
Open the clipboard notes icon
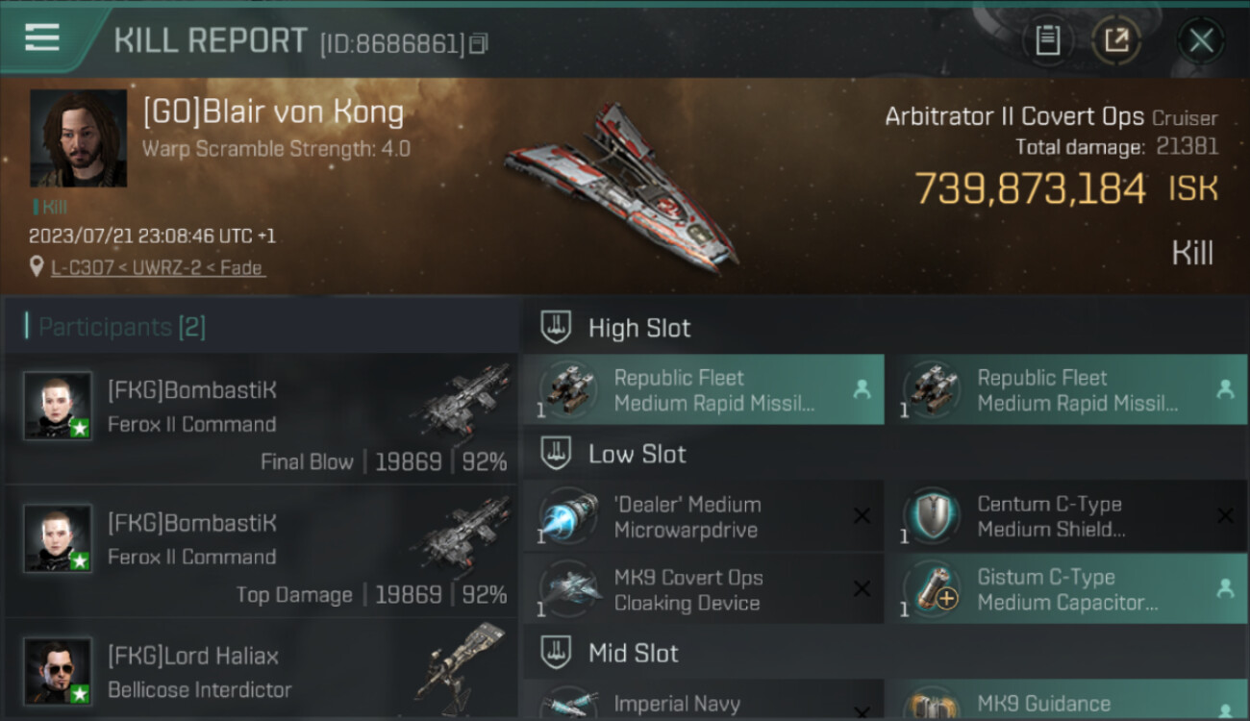coord(1047,40)
